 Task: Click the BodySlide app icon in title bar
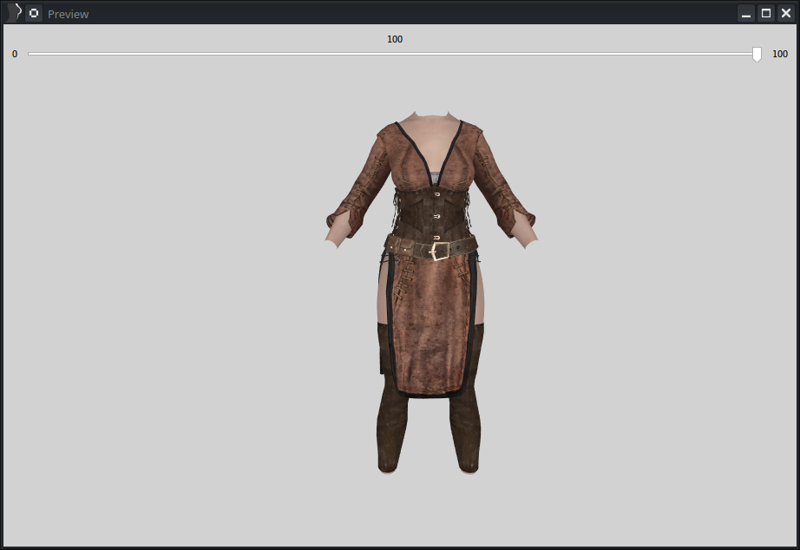pyautogui.click(x=14, y=12)
